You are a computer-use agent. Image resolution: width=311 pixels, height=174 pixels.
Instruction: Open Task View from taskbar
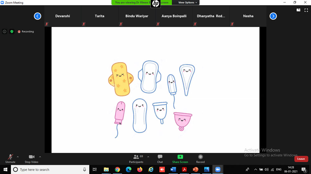pos(95,169)
